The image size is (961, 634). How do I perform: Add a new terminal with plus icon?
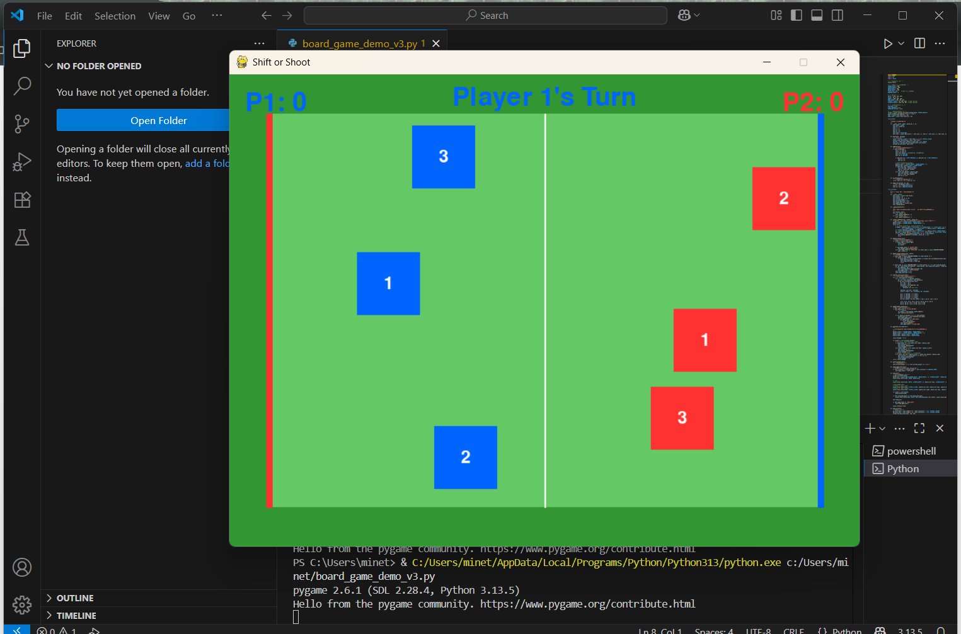point(870,428)
